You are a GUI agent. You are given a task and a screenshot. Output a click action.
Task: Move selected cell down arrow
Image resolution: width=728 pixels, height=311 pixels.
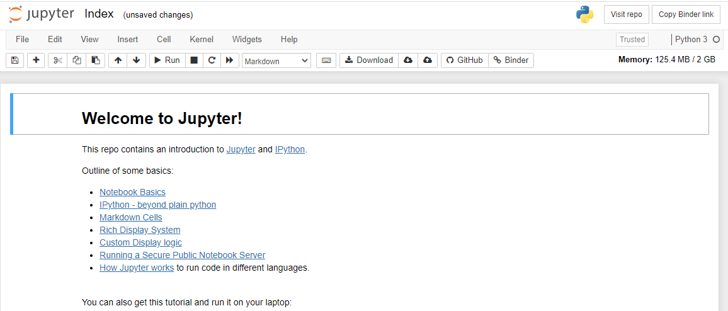(x=137, y=60)
